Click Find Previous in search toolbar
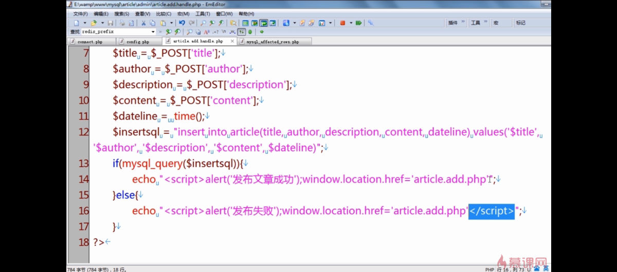The width and height of the screenshot is (617, 272). point(176,31)
